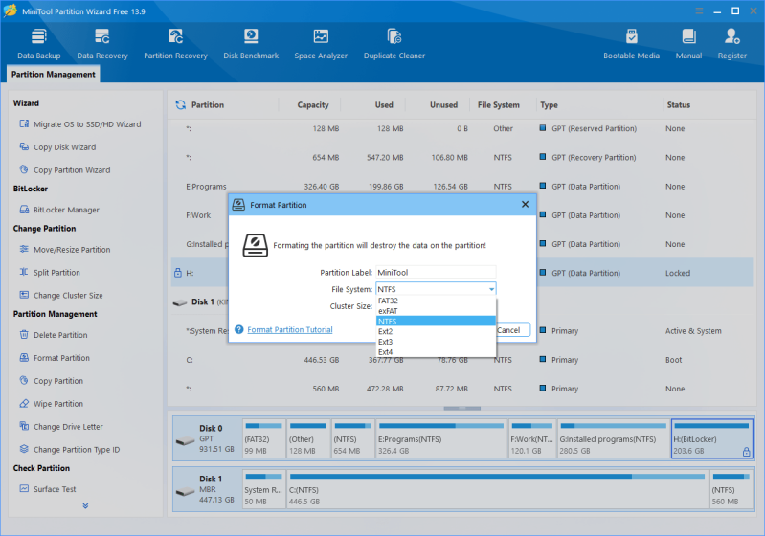Choose Delete Partition in sidebar
This screenshot has height=536, width=765.
[x=54, y=335]
